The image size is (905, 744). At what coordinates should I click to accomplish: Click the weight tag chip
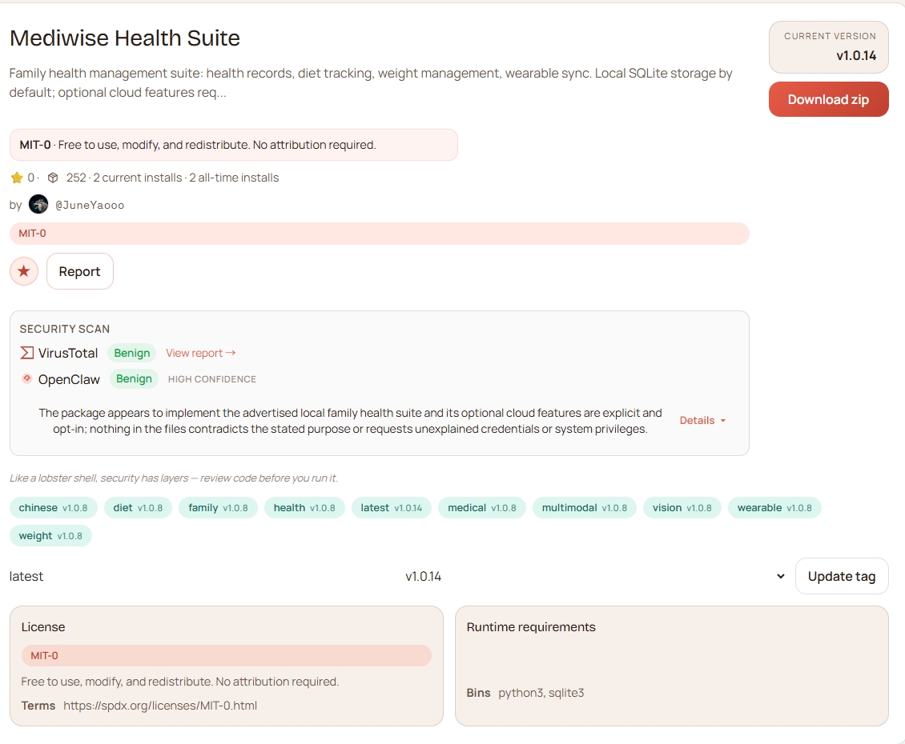[50, 535]
